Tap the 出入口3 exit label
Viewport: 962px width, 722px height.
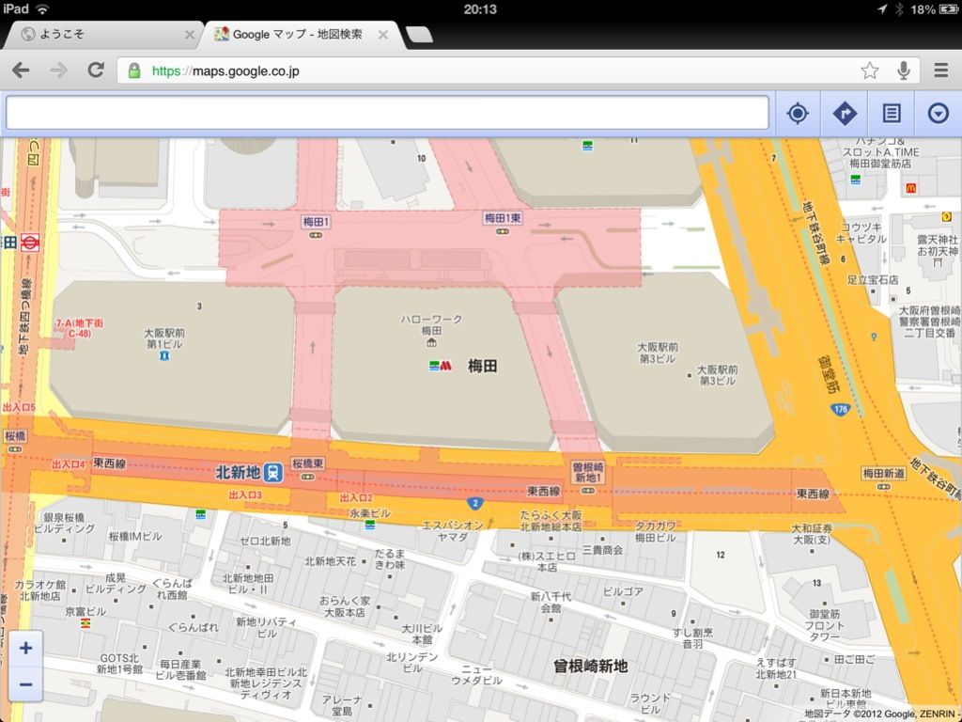[245, 494]
